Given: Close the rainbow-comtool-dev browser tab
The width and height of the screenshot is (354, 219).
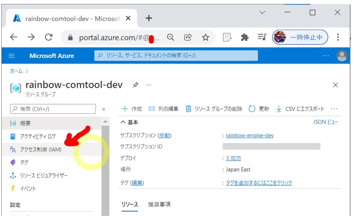Looking at the screenshot, I should (128, 18).
